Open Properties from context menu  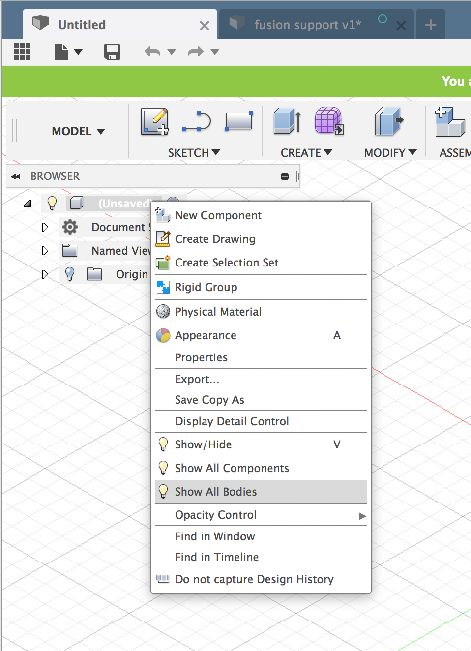coord(261,357)
